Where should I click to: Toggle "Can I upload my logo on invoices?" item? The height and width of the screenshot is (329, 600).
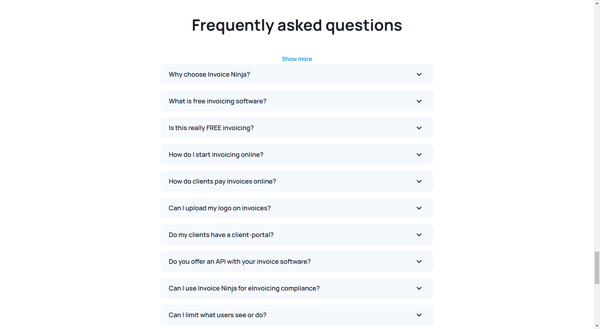220,208
